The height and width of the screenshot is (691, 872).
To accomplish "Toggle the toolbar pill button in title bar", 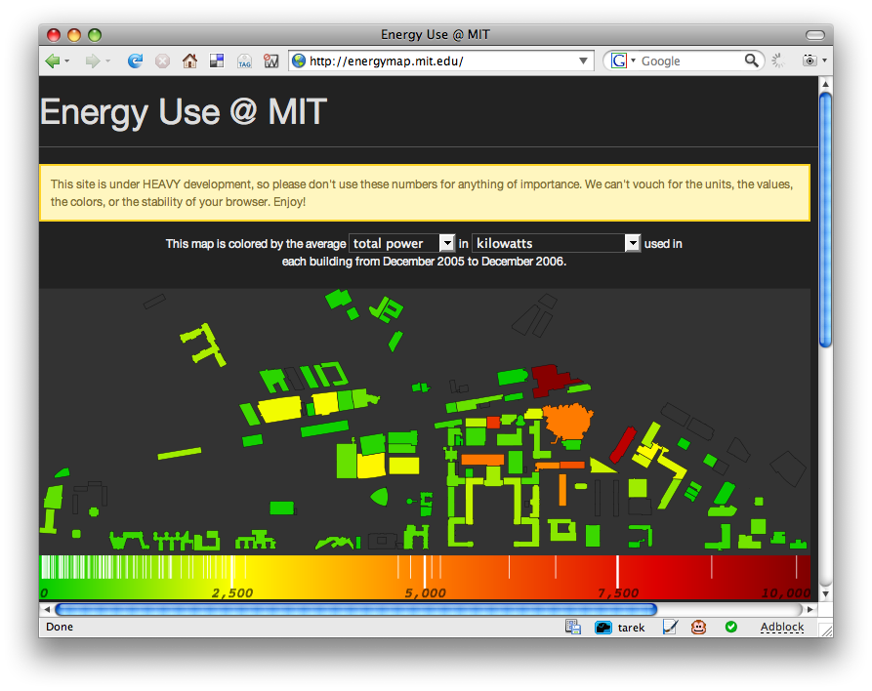I will (815, 35).
